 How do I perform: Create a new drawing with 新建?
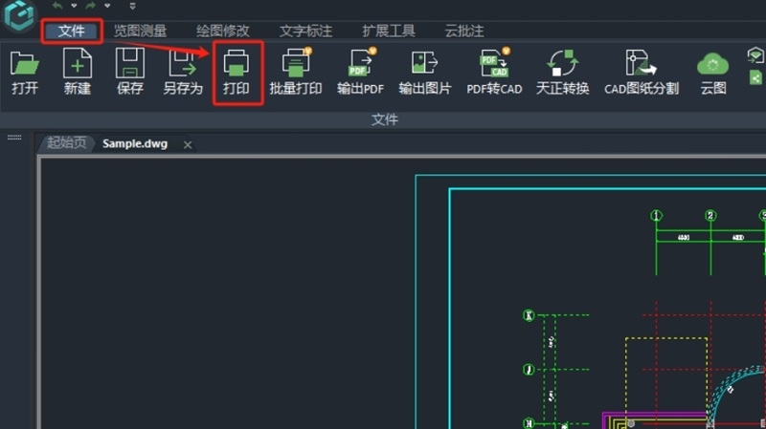pos(78,73)
